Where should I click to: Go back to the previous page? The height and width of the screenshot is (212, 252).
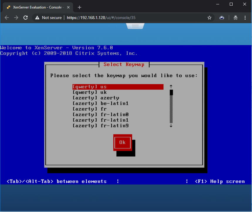[7, 18]
